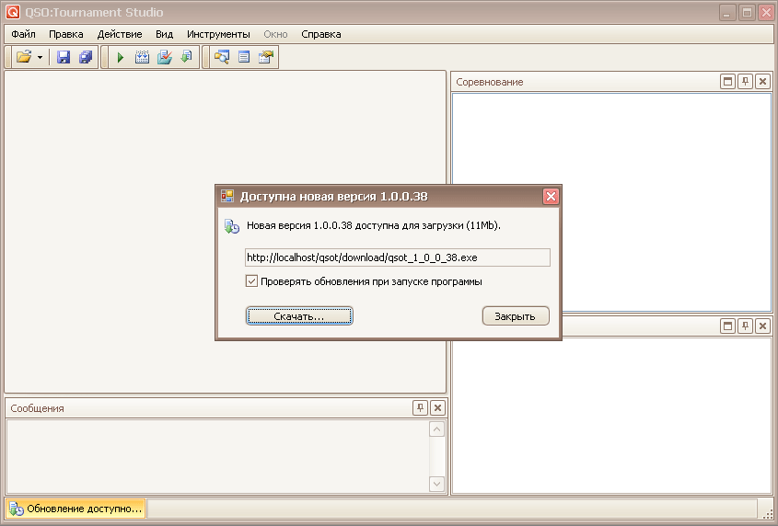This screenshot has width=778, height=526.
Task: Click the toolbar icon with blue arrows grid
Action: tap(143, 57)
